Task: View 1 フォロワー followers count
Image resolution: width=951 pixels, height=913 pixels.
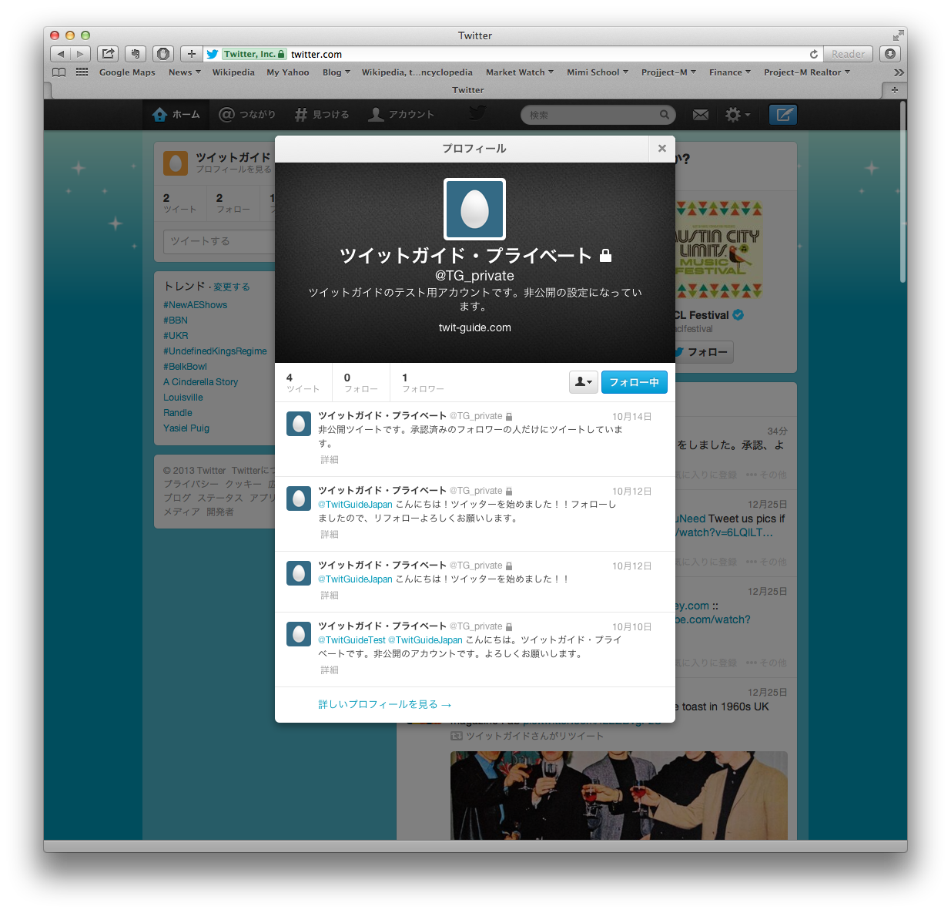Action: tap(423, 382)
